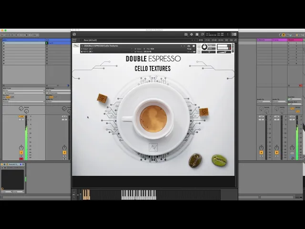Click the Master headphone solo/cue button
The image size is (305, 229).
(x=292, y=158)
